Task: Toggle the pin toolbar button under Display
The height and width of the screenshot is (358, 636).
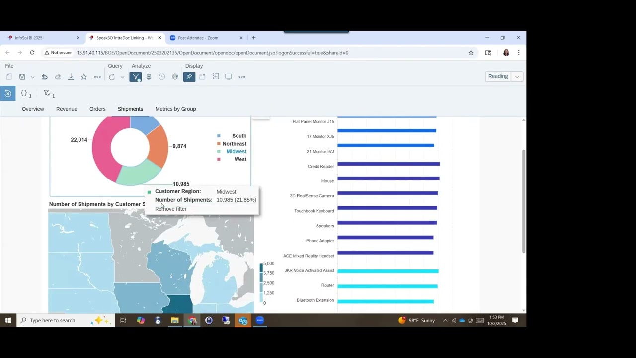Action: [189, 77]
